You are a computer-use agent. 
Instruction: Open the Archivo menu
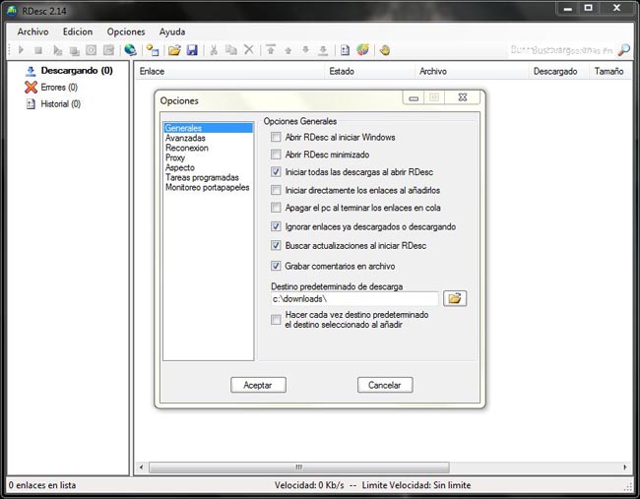[32, 31]
